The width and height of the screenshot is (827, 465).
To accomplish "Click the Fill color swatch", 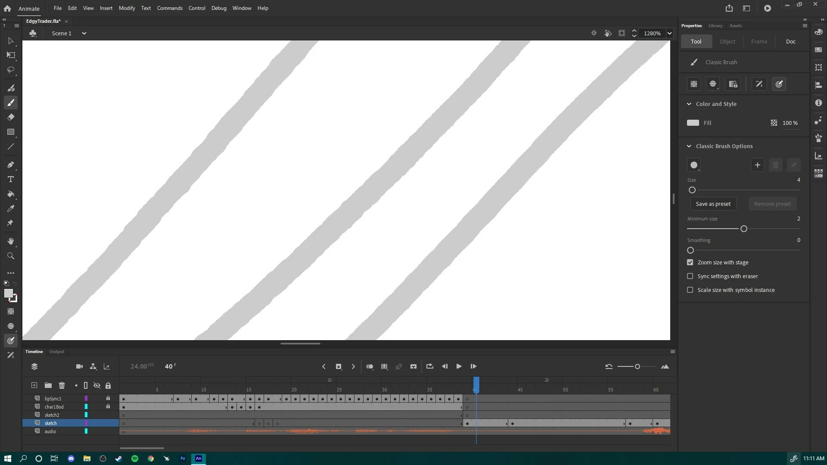I will (693, 123).
